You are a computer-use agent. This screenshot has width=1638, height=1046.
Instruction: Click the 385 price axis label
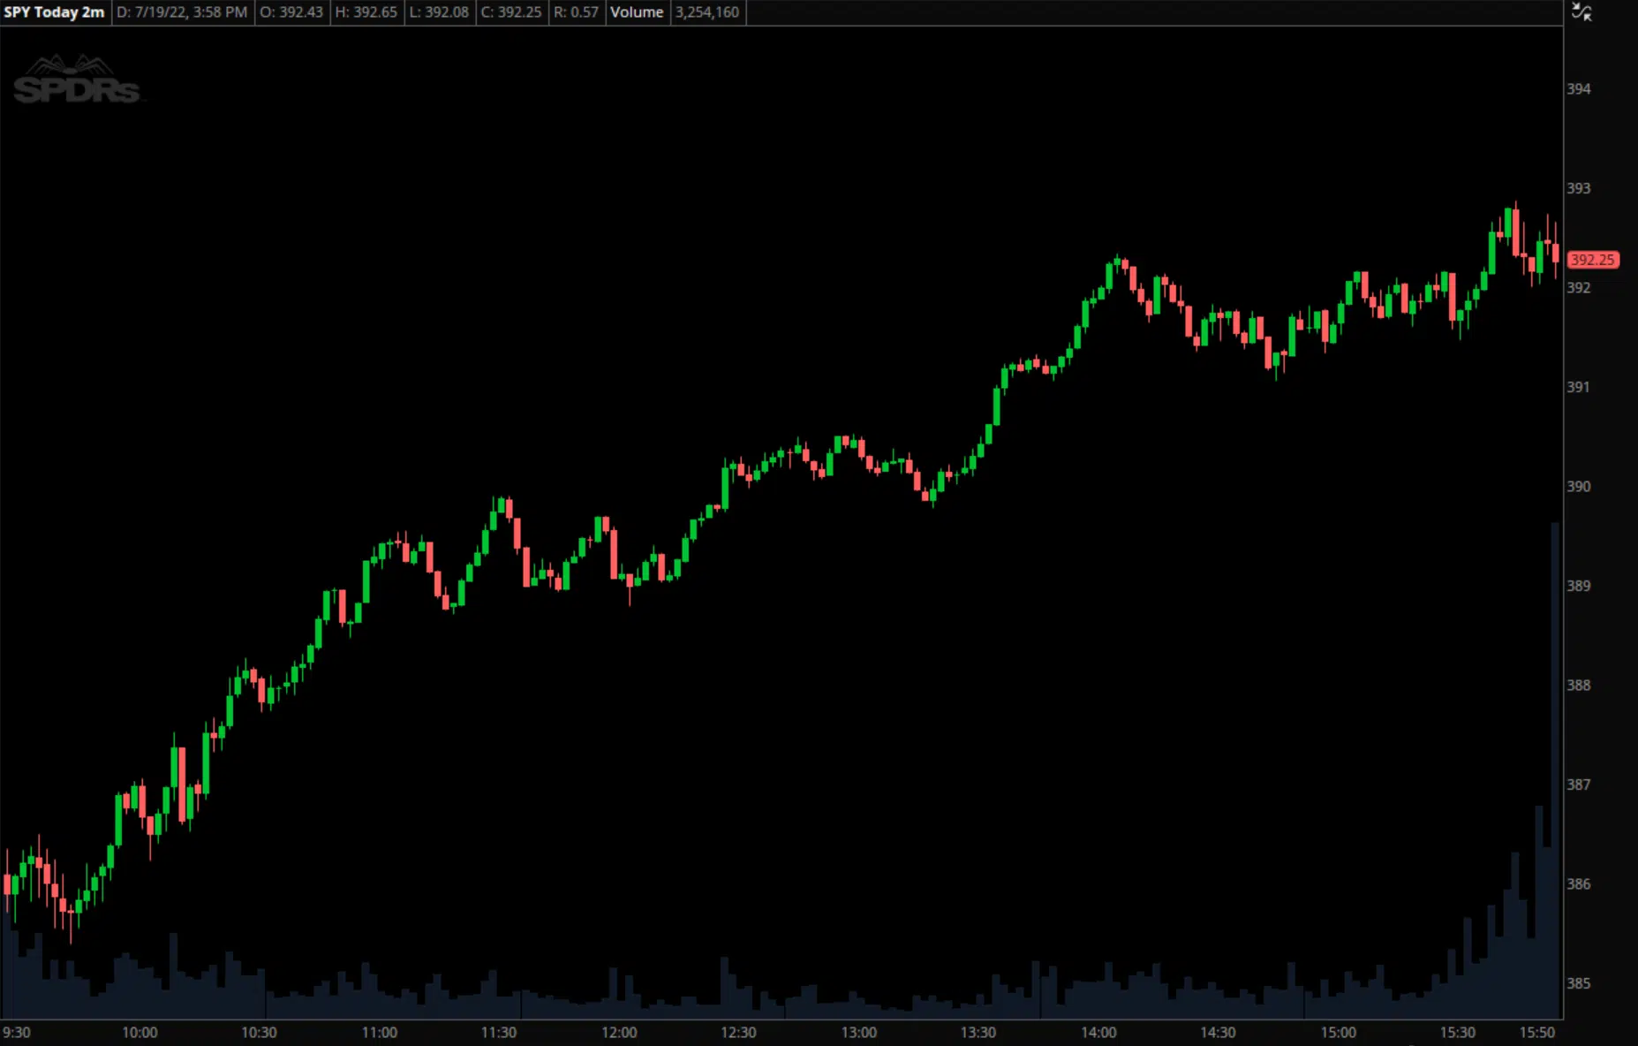pyautogui.click(x=1579, y=983)
